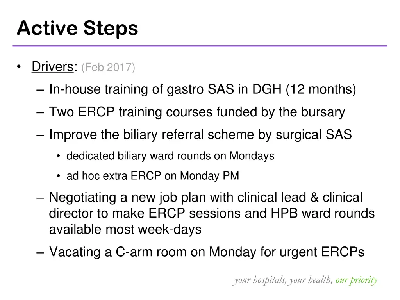
Task: Click the Active Steps slide title
Action: [78, 28]
